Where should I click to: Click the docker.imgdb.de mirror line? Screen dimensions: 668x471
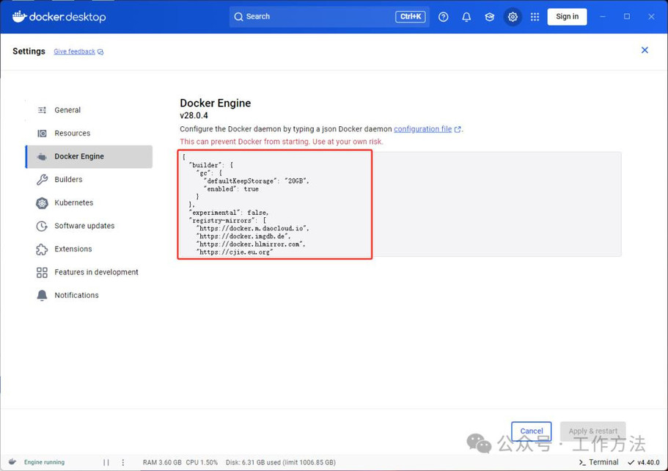coord(243,236)
